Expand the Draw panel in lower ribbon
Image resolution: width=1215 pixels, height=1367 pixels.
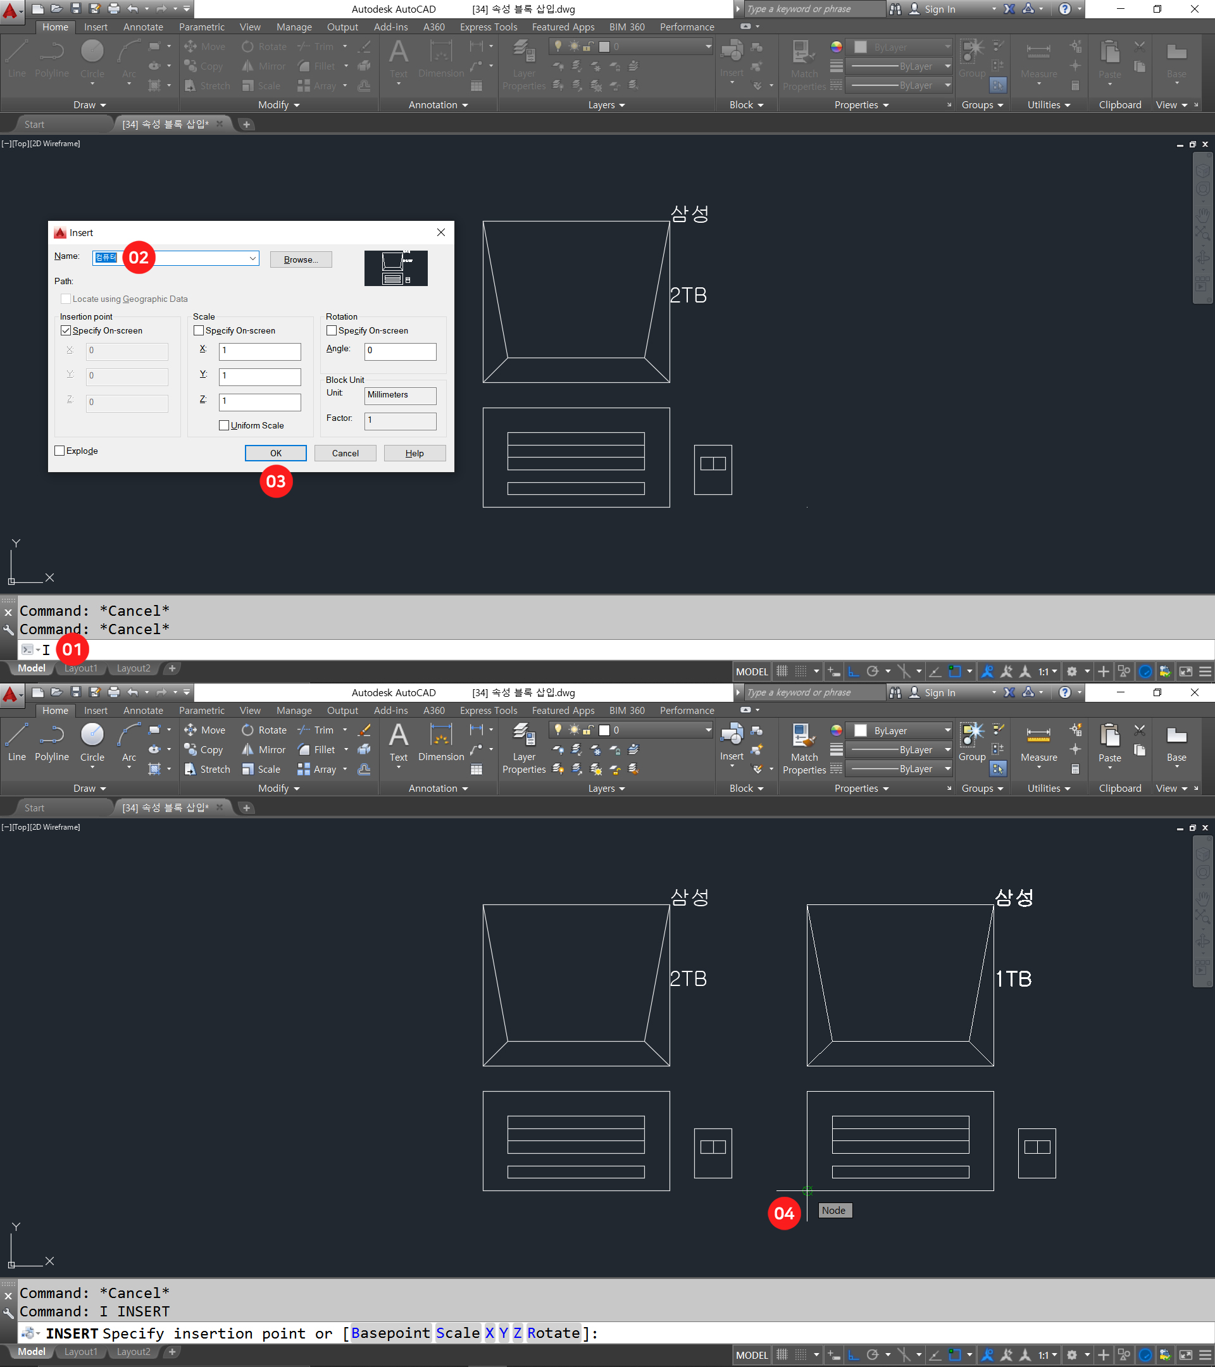(x=90, y=789)
